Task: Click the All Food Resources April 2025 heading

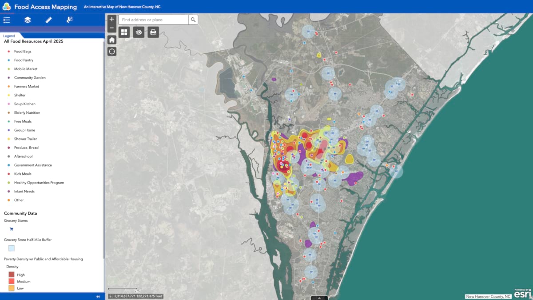Action: [x=34, y=41]
